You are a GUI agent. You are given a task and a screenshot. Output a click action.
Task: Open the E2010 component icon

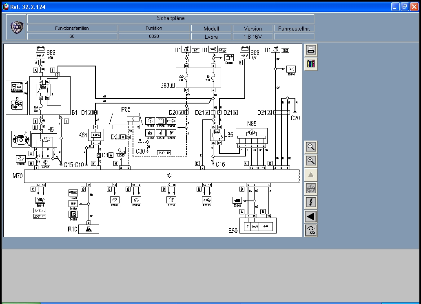tap(291, 69)
